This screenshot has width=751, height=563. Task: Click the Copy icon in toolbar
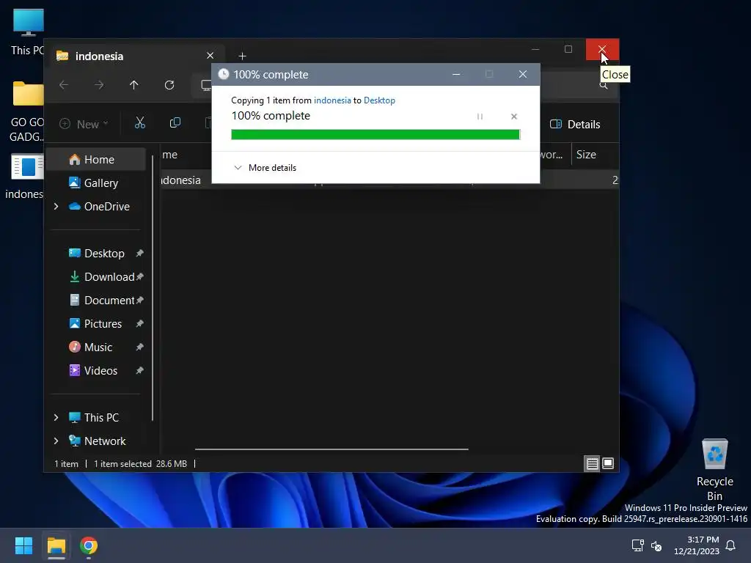click(x=175, y=123)
